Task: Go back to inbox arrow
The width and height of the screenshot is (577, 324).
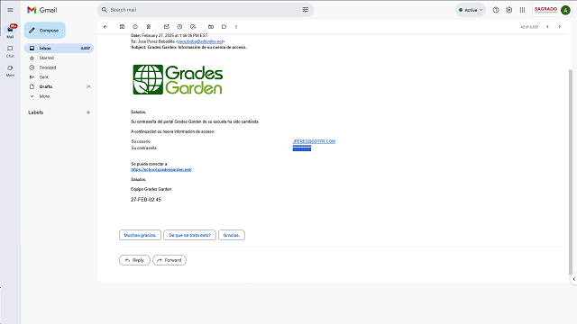Action: pos(105,27)
